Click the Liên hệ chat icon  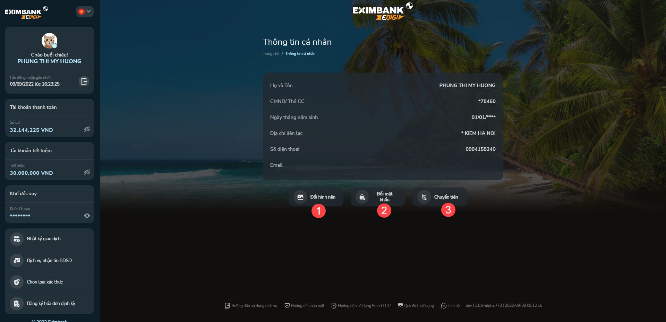(444, 306)
